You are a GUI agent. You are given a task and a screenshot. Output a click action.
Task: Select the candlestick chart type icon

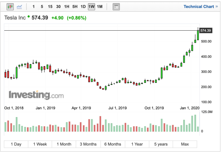coord(10,7)
